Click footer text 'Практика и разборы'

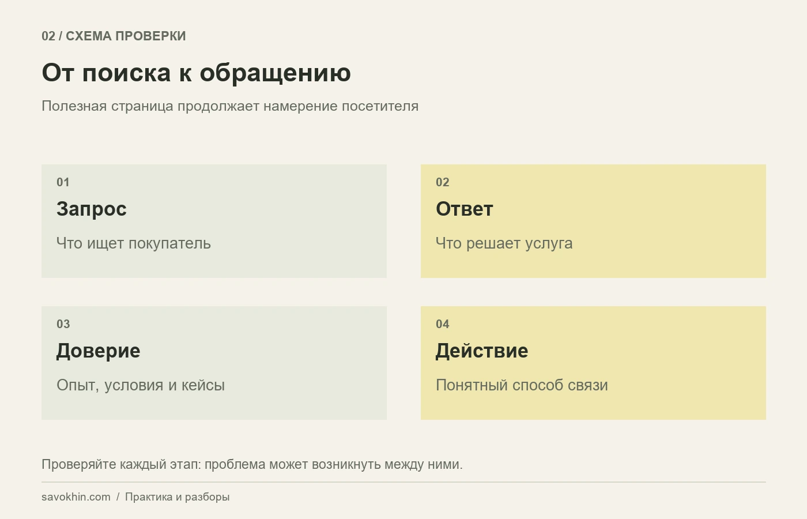point(178,497)
